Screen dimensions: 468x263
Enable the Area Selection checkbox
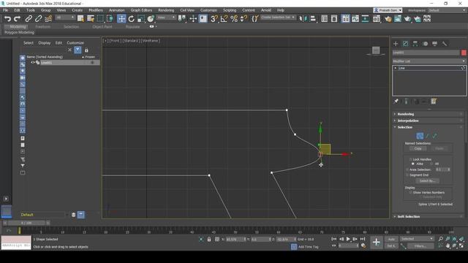407,169
